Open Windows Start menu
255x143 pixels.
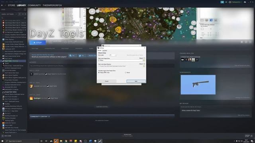(x=2, y=141)
